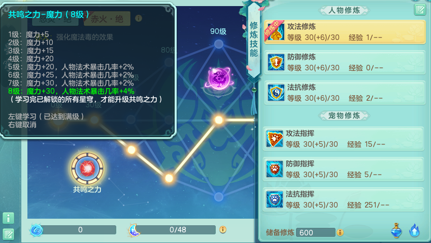This screenshot has height=243, width=431.
Task: Click the 防御指挥 paw shield icon
Action: click(274, 169)
